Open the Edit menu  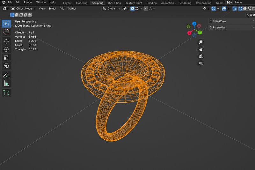tap(18, 3)
